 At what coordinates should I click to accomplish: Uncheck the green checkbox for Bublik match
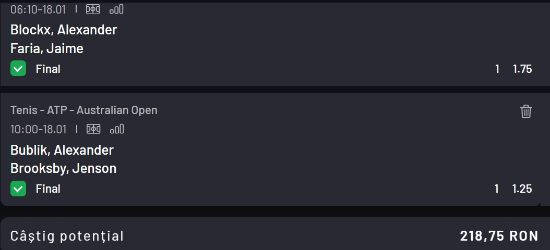tap(18, 189)
